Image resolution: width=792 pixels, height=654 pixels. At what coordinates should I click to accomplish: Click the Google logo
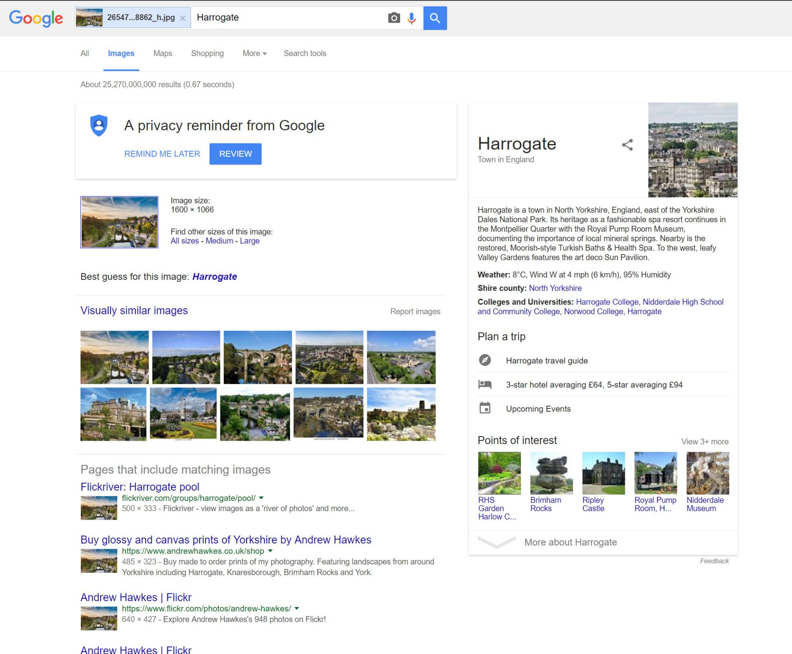tap(36, 18)
